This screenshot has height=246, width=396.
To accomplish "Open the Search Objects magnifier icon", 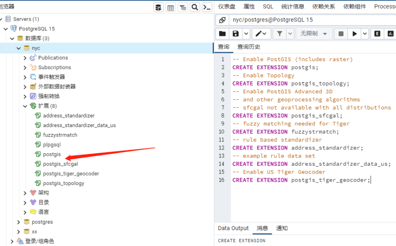I will coord(195,7).
